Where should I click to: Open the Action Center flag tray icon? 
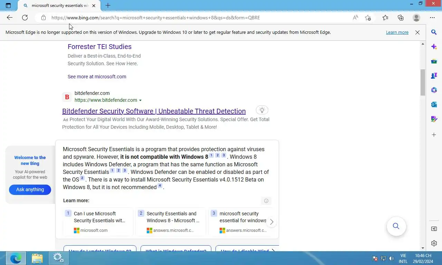[375, 258]
